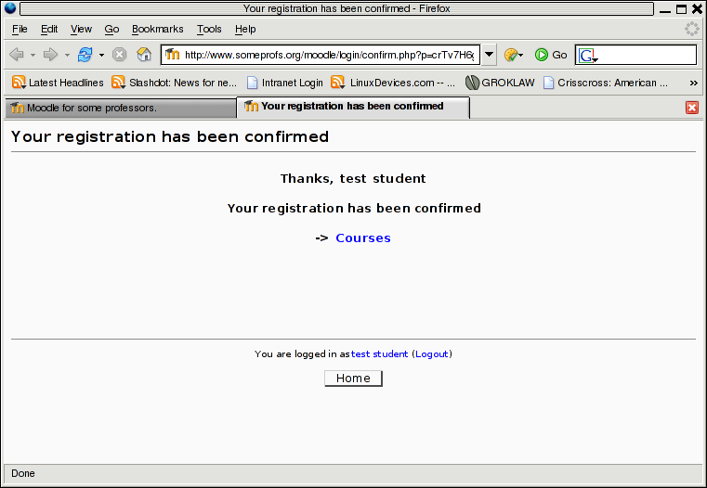Open the test student profile link
This screenshot has width=707, height=488.
pyautogui.click(x=379, y=354)
